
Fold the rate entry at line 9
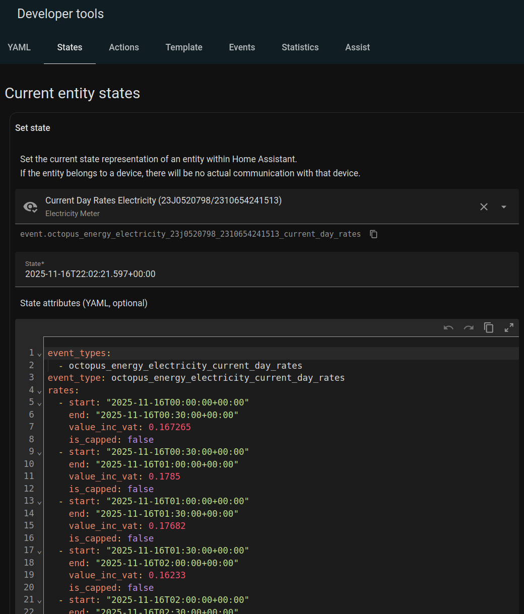click(39, 453)
